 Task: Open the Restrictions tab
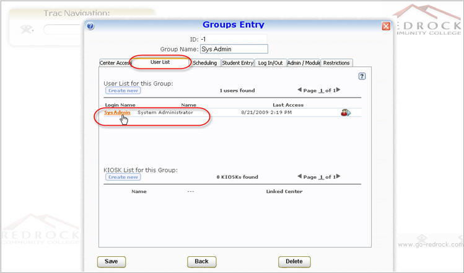tap(336, 63)
